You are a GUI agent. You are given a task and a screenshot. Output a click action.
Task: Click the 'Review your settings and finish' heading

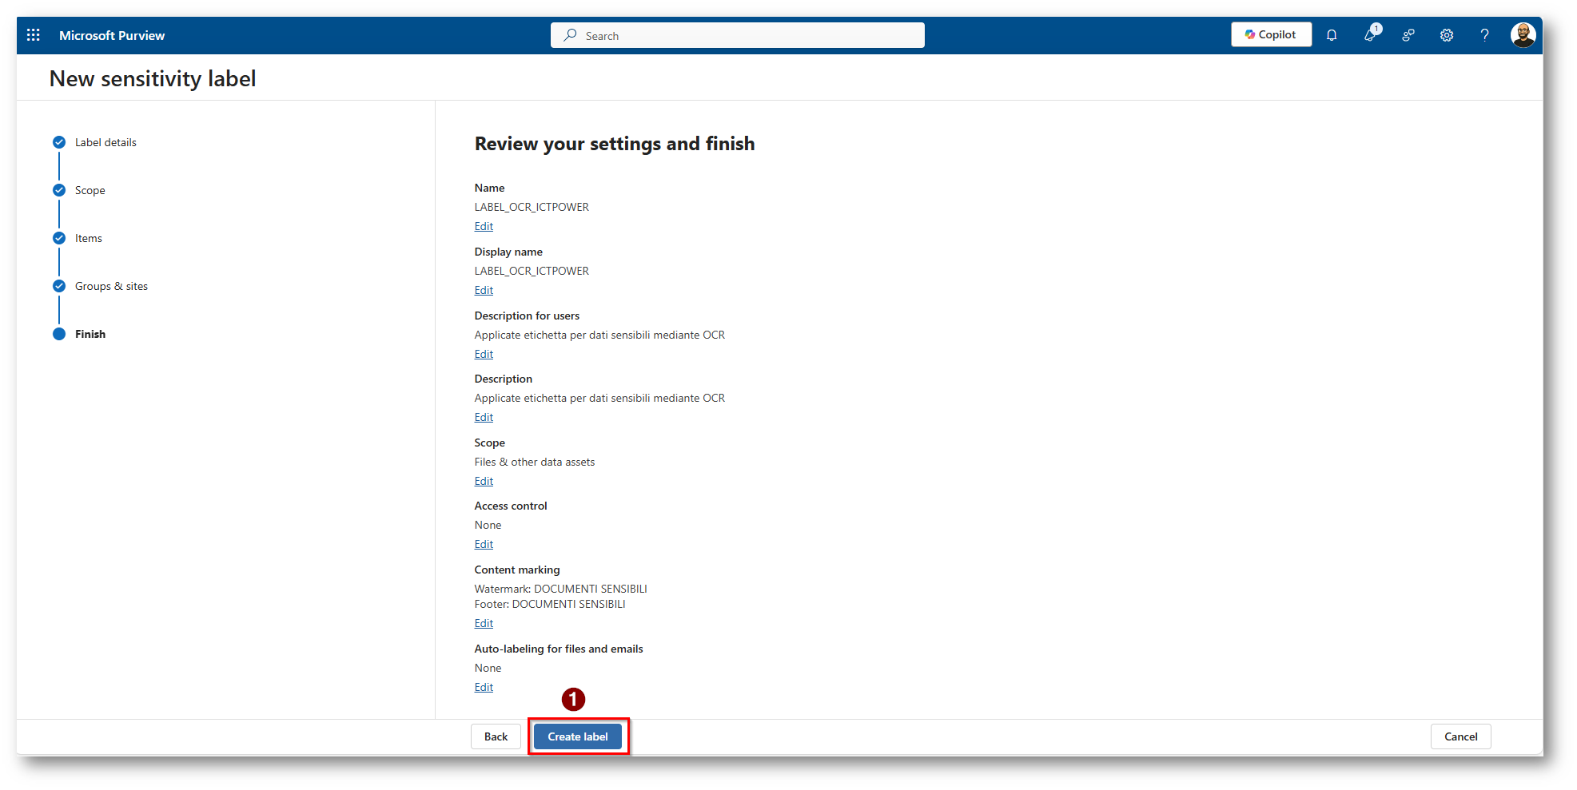615,144
